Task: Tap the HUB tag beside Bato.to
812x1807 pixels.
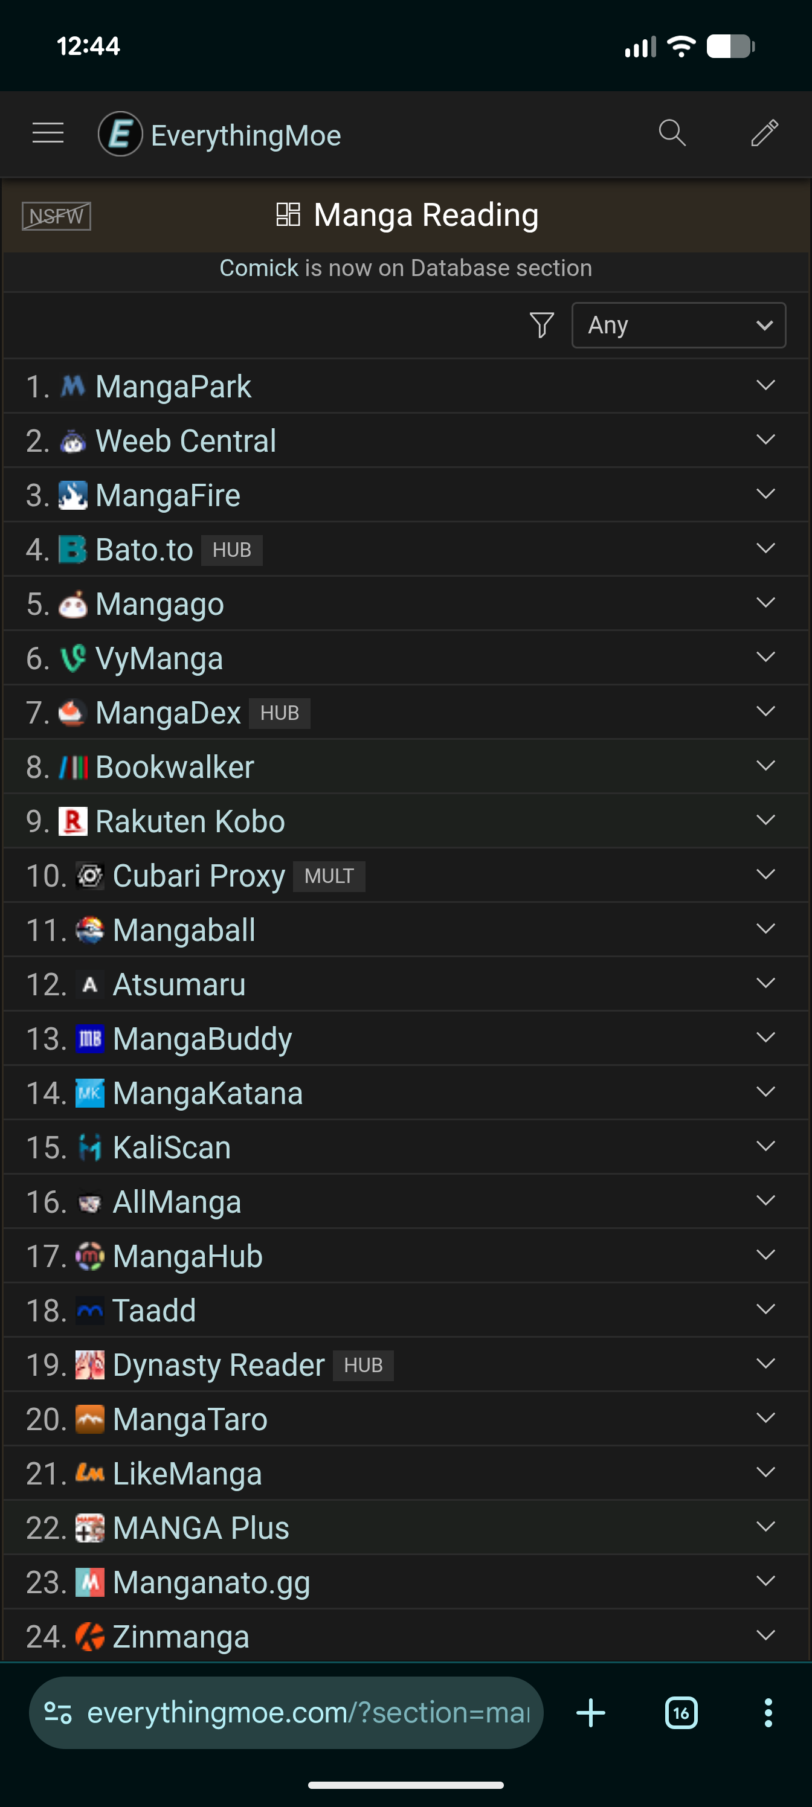Action: pyautogui.click(x=231, y=550)
